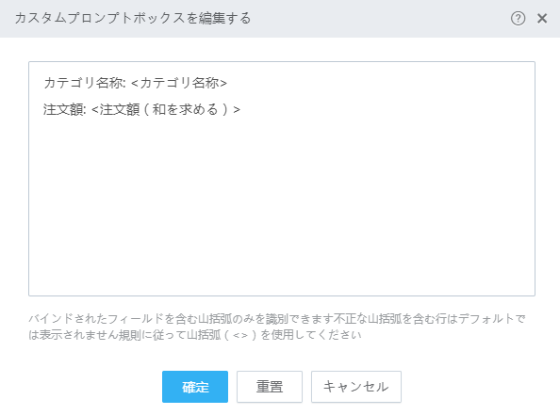This screenshot has width=560, height=415.
Task: Place cursor in the <カテゴリ名称> placeholder
Action: (x=179, y=83)
